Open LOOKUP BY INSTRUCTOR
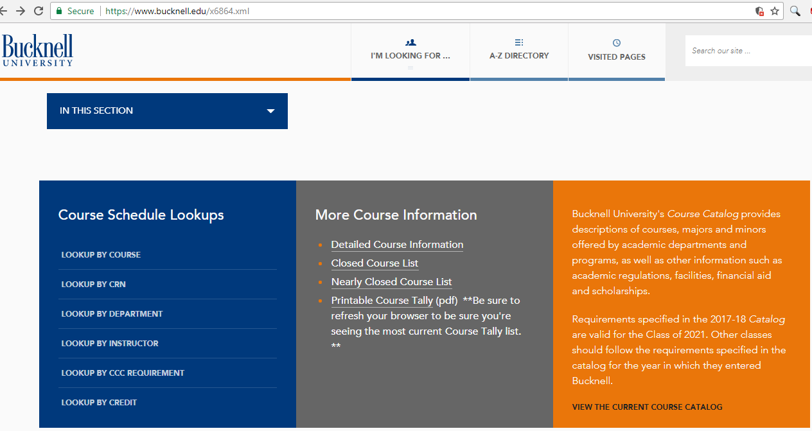The image size is (812, 431). 110,344
